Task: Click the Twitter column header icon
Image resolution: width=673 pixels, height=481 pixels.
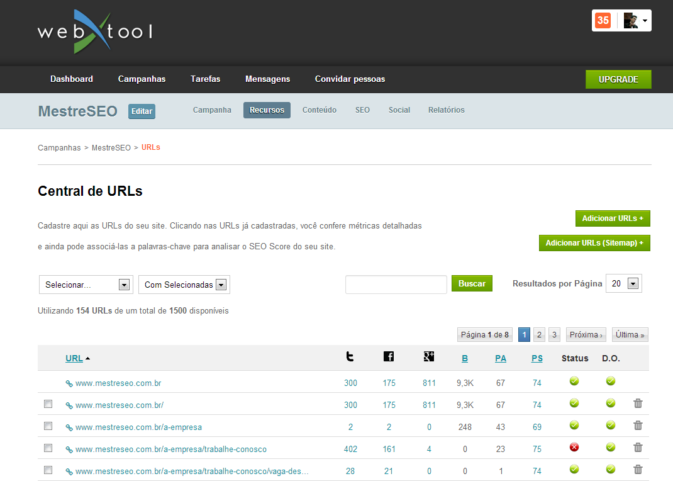Action: point(350,357)
